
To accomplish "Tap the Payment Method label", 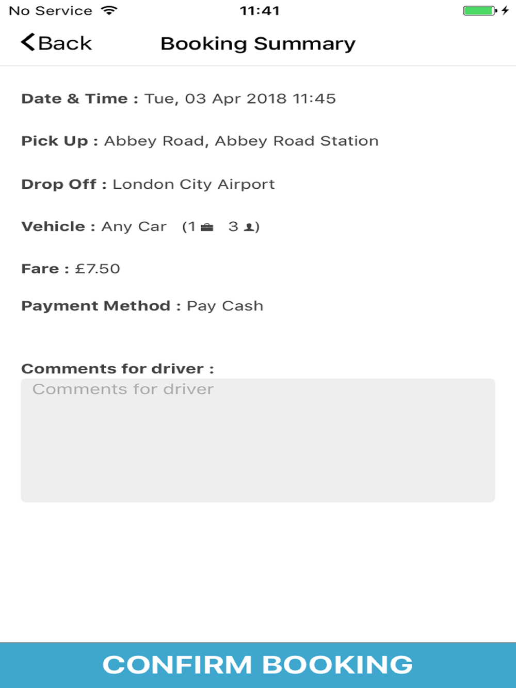I will coord(101,306).
